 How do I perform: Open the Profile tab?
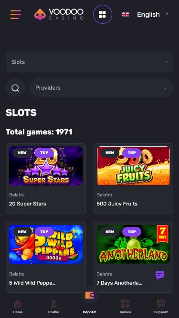pyautogui.click(x=53, y=307)
